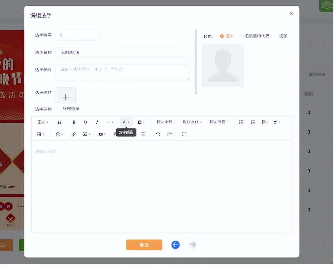Select 图片 cover radio option
Screen dimensions: 334x265
222,36
